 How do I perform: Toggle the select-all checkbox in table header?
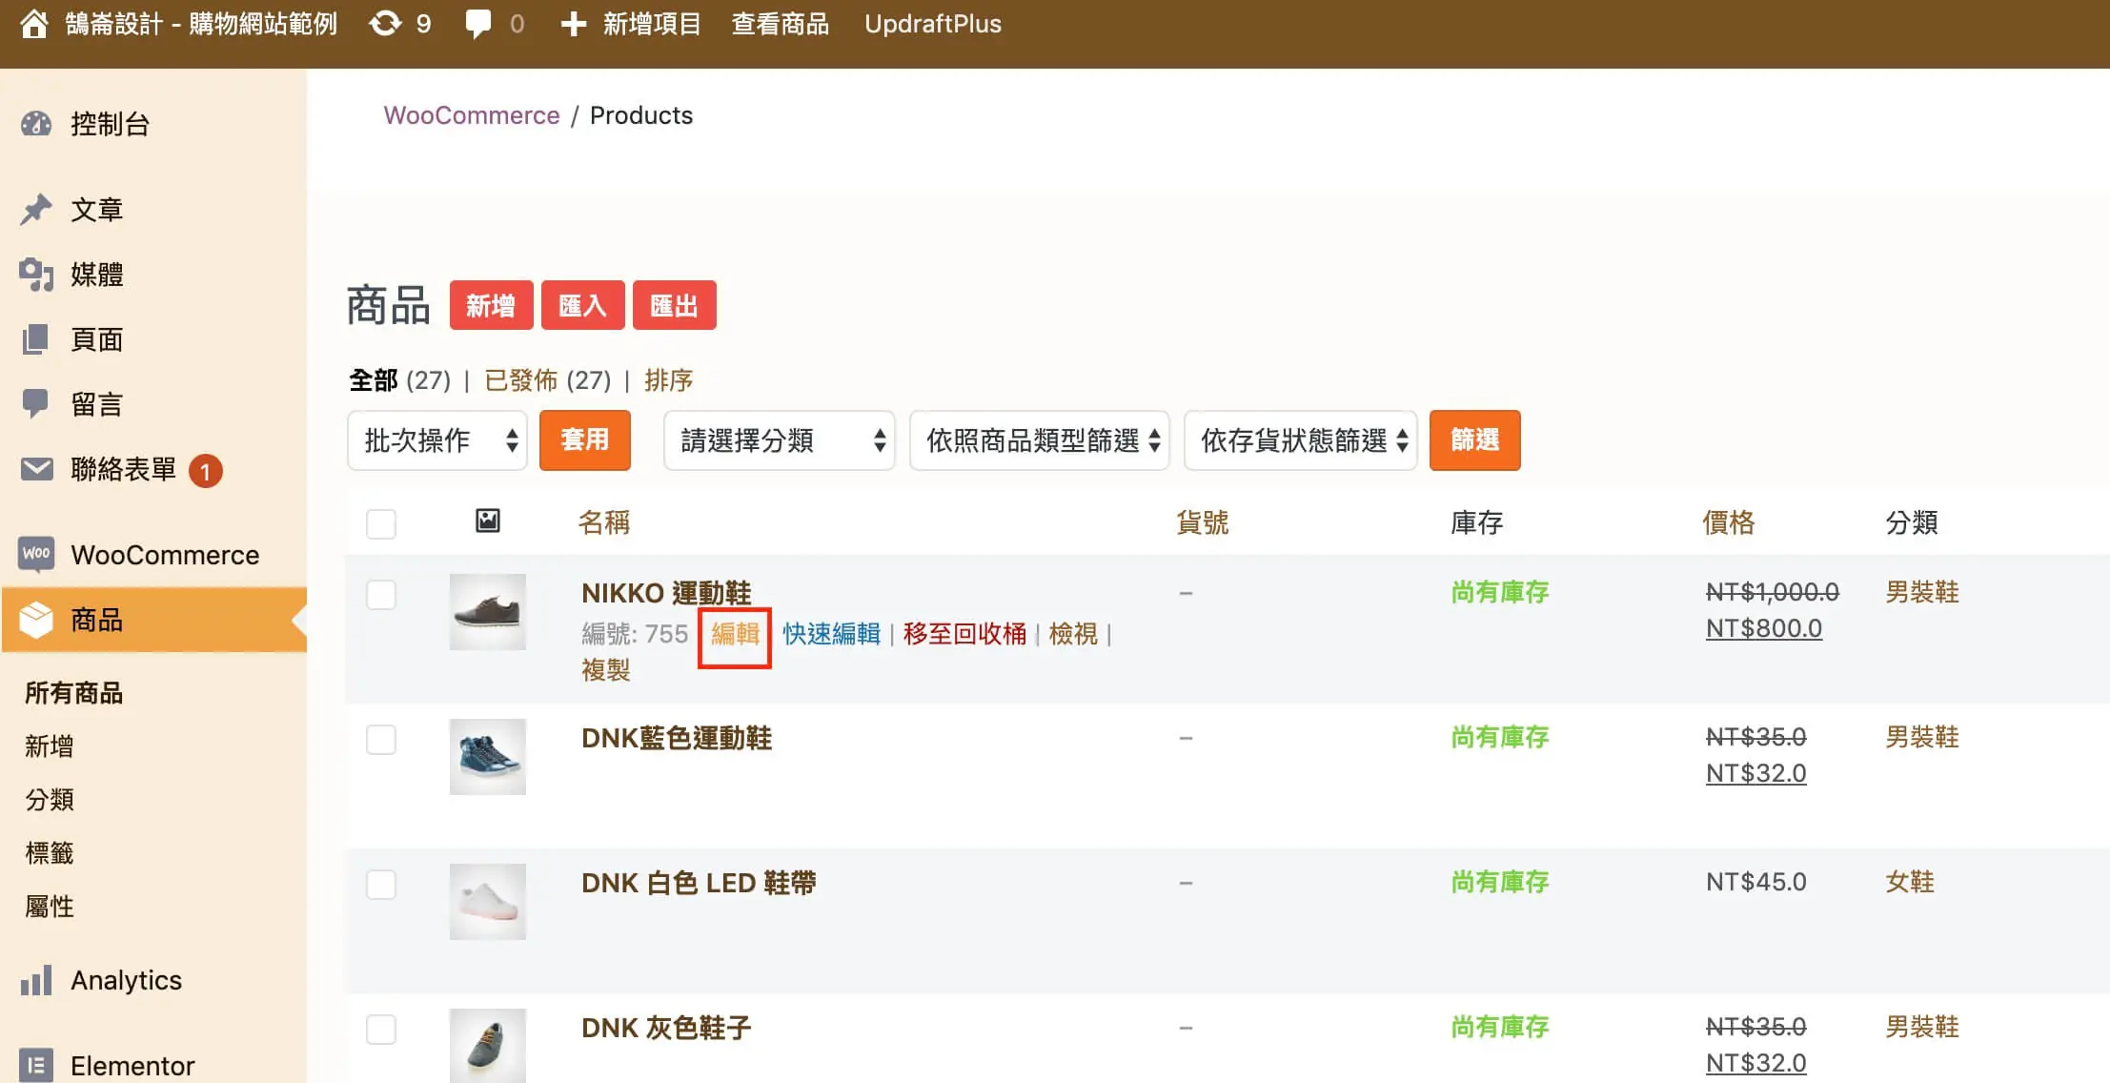[x=381, y=523]
